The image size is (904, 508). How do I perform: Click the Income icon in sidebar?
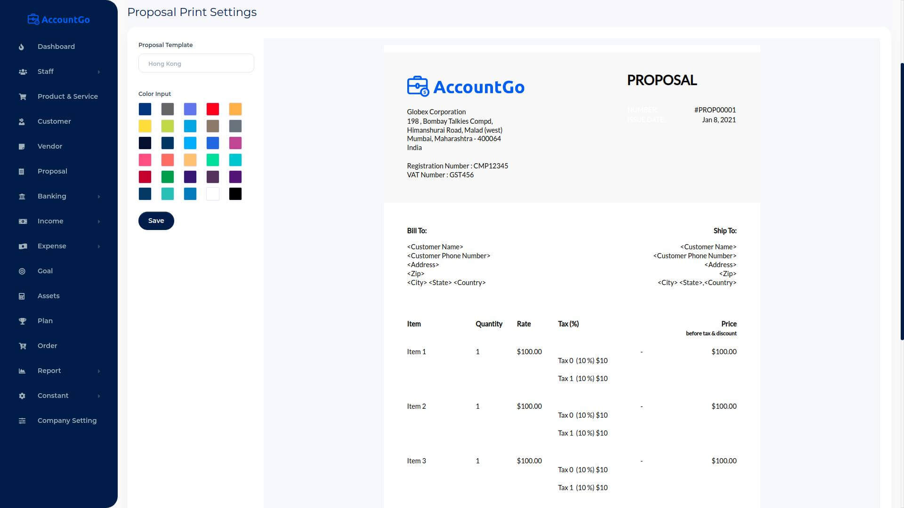22,222
